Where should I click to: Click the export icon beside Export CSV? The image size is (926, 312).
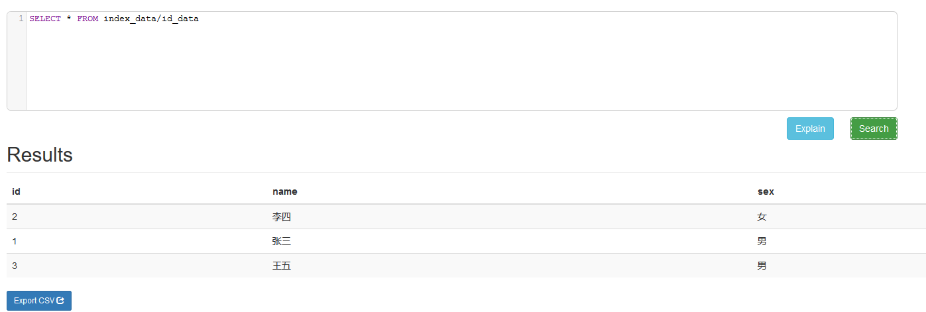click(x=60, y=301)
